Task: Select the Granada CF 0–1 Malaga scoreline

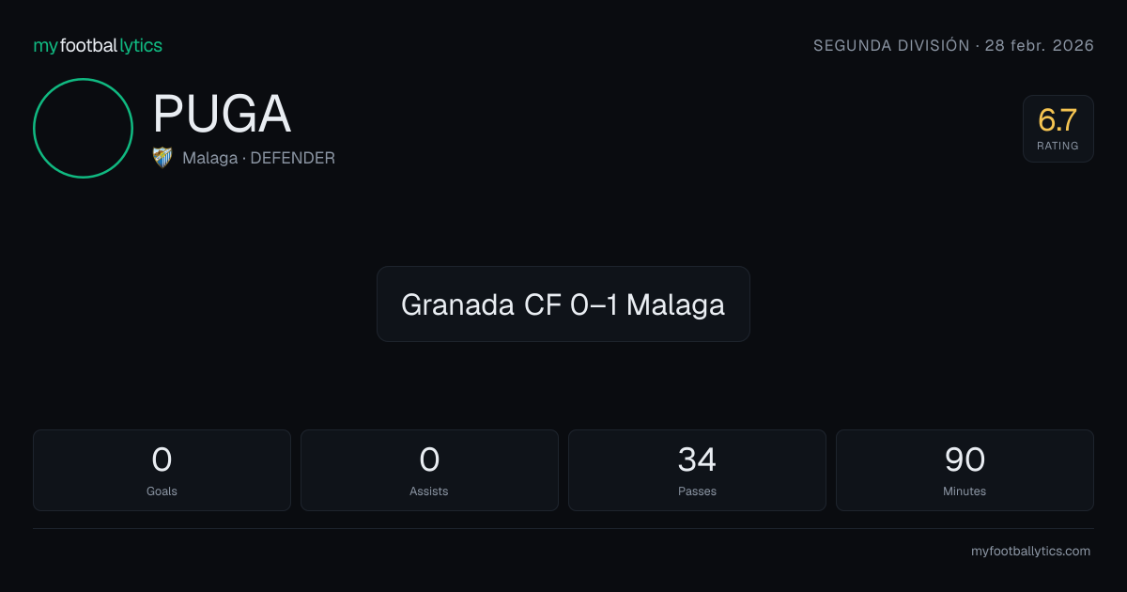Action: click(x=563, y=304)
